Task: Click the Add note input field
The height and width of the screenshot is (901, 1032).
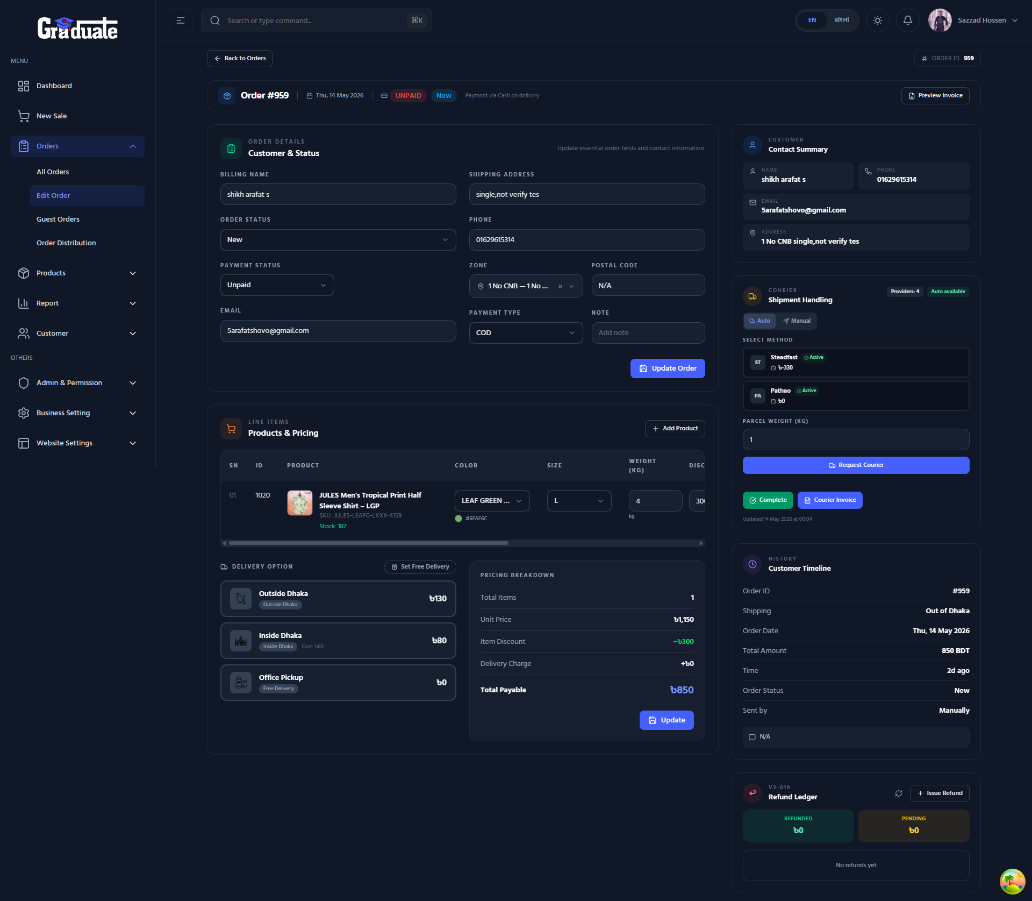Action: (648, 333)
